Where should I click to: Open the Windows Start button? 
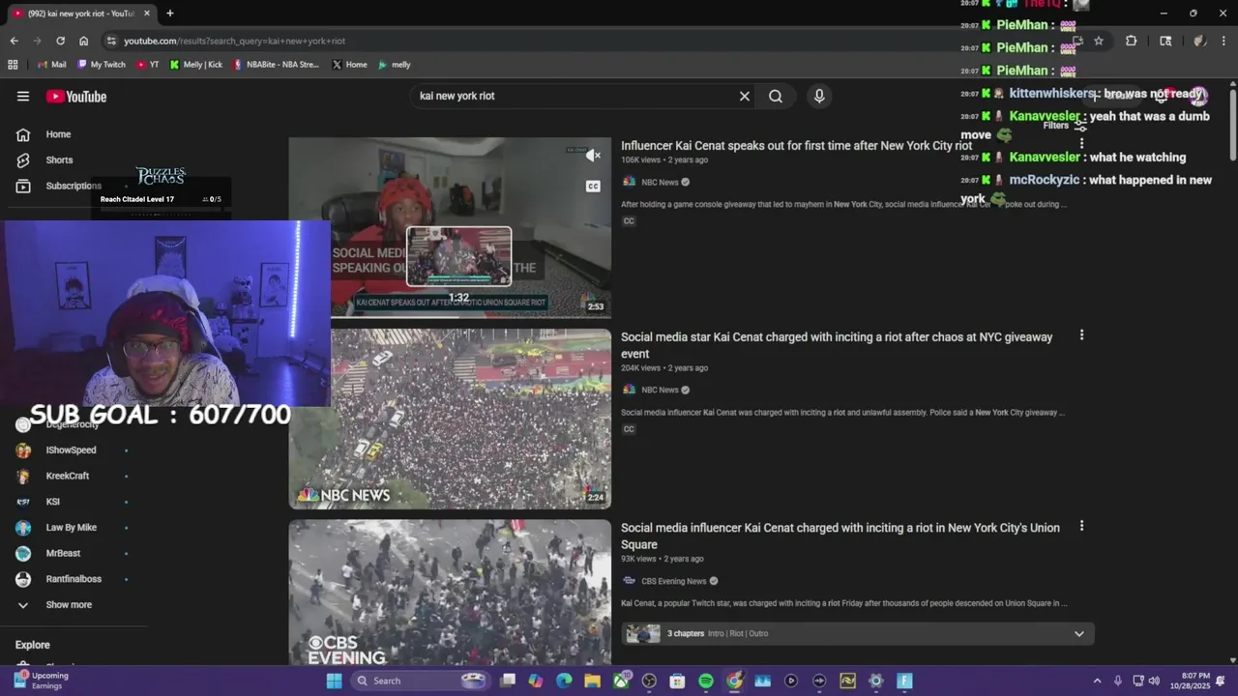(334, 681)
